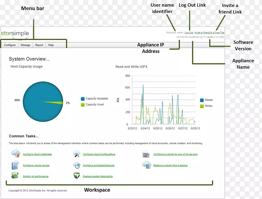Click the server stack volume icon
Image resolution: width=262 pixels, height=199 pixels.
(x=146, y=154)
